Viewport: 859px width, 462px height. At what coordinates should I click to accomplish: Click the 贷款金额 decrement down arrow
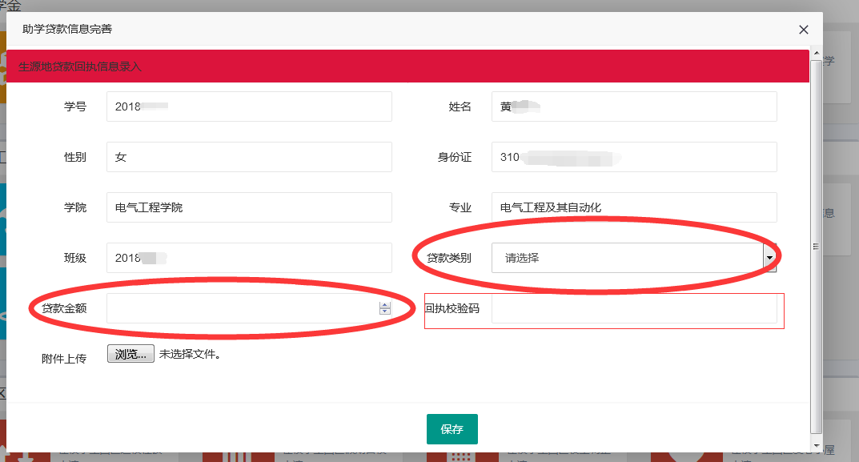(385, 311)
